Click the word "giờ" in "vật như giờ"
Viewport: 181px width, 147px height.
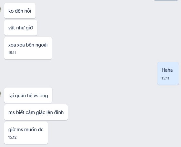point(29,28)
